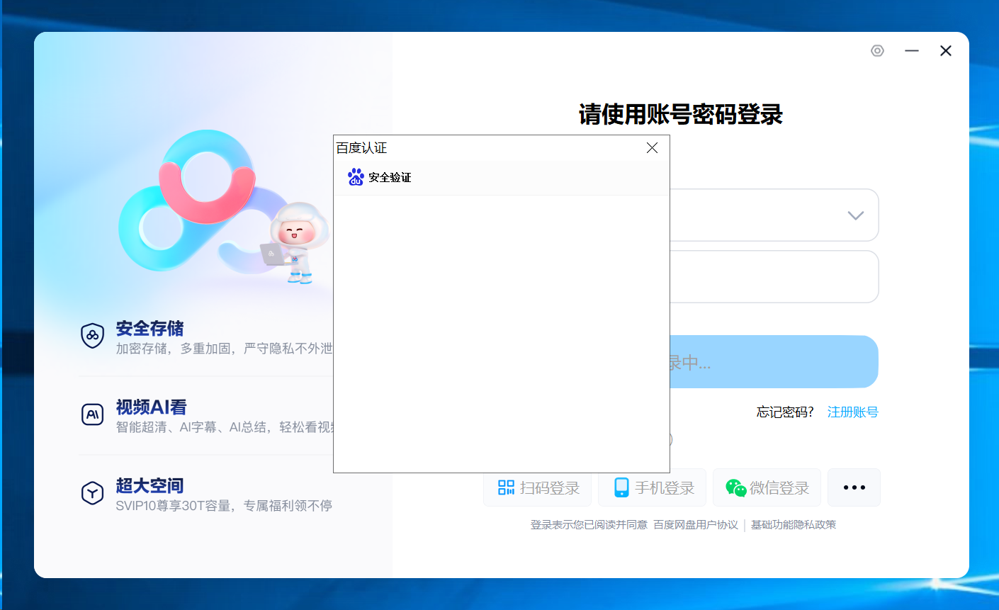Expand the account dropdown chevron
The image size is (999, 610).
coord(856,215)
